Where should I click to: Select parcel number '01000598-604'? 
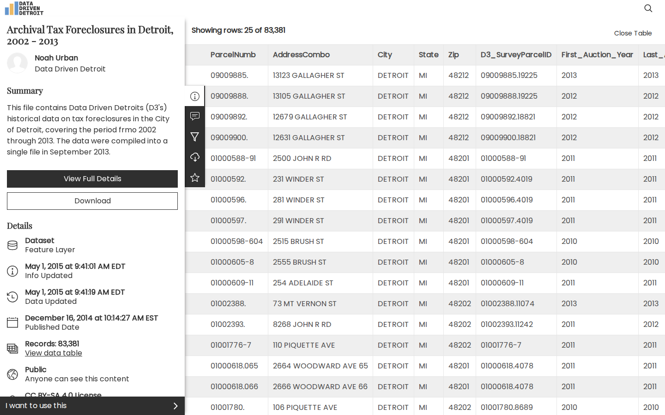tap(236, 242)
